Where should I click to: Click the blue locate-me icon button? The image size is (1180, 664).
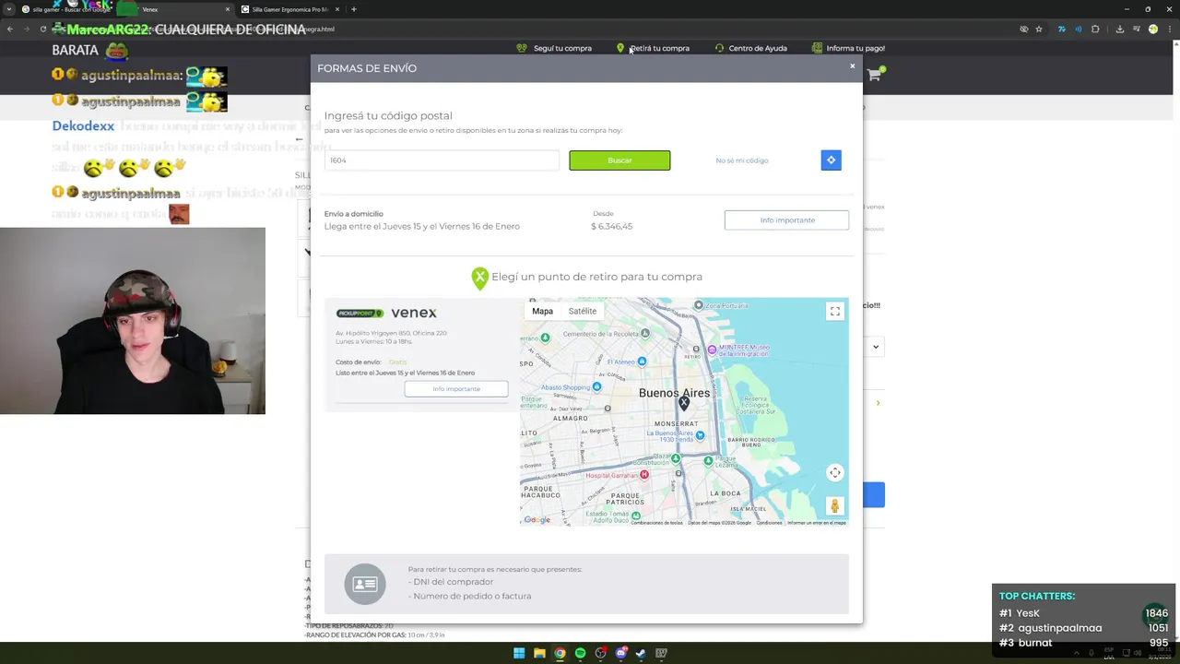831,160
